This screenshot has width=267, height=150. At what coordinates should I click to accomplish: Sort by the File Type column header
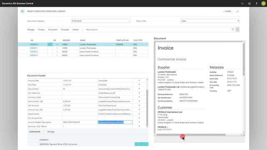138,40
